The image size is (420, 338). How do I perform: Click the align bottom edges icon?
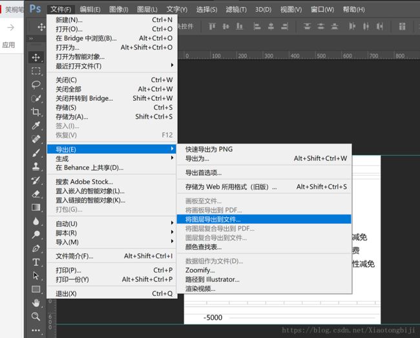pos(239,26)
